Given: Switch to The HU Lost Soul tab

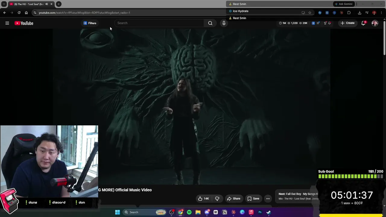Looking at the screenshot, I should point(29,4).
